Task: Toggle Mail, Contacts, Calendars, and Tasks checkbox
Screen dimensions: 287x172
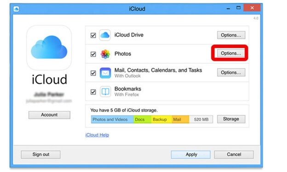Action: (x=93, y=73)
